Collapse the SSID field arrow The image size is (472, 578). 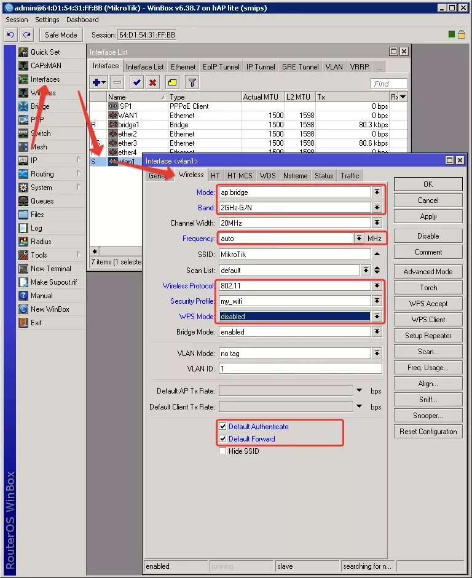click(x=377, y=254)
